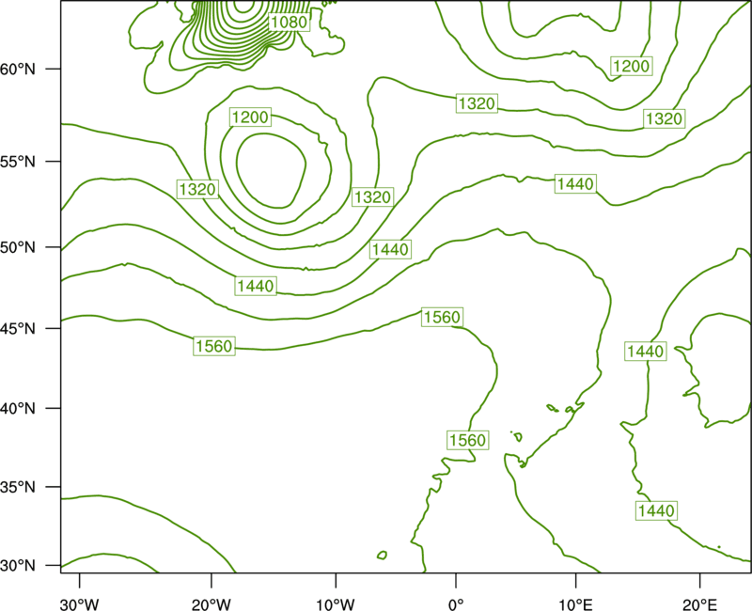This screenshot has width=752, height=611.
Task: Select the 20°W longitude axis label
Action: [x=211, y=604]
